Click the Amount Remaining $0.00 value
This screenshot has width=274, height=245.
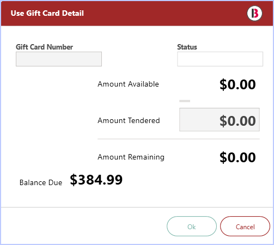(238, 157)
